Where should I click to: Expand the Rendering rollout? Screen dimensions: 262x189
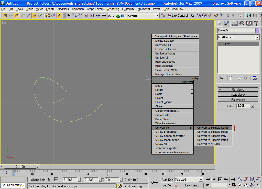coord(238,90)
